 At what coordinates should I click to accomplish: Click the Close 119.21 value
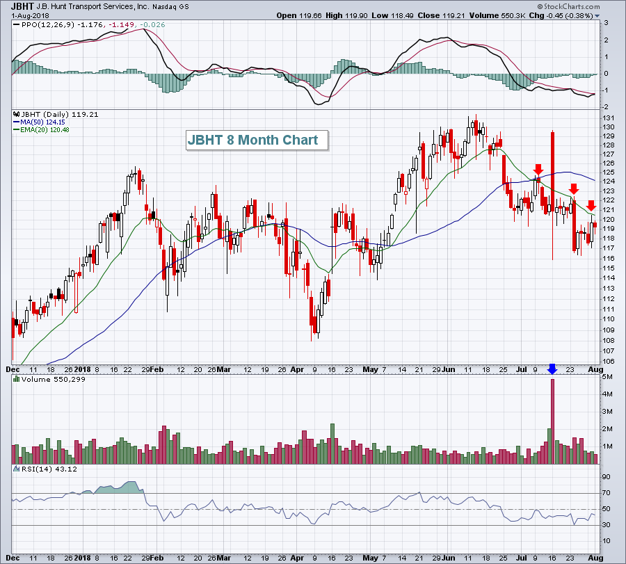pos(441,15)
